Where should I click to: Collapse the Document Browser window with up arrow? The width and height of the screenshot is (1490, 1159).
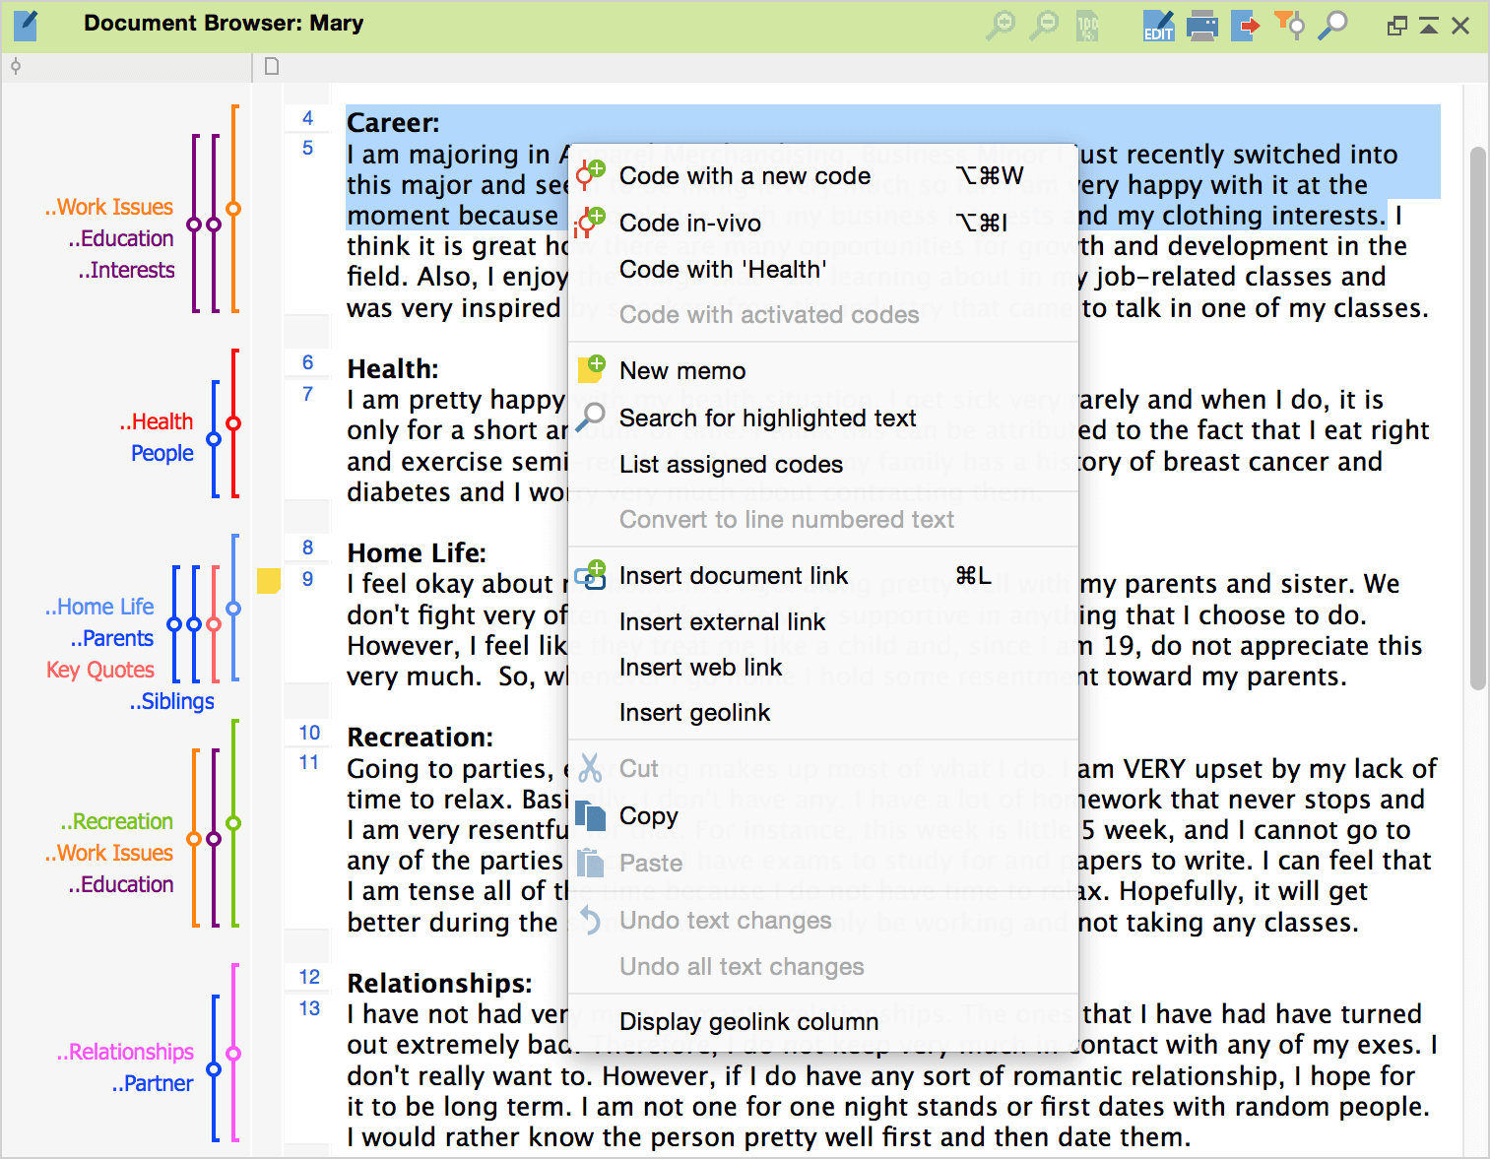[x=1429, y=26]
